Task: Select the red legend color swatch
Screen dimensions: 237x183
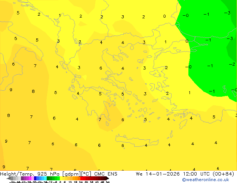Action: (x=81, y=179)
